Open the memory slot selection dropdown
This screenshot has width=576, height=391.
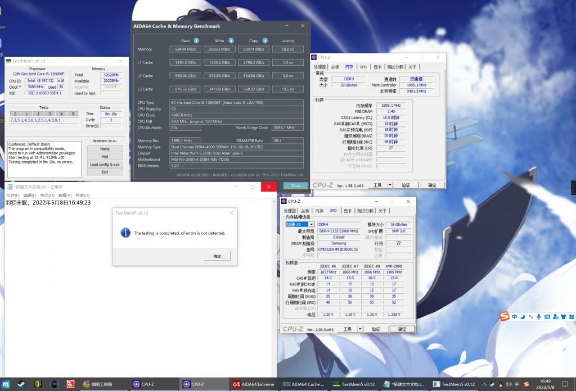click(x=311, y=224)
